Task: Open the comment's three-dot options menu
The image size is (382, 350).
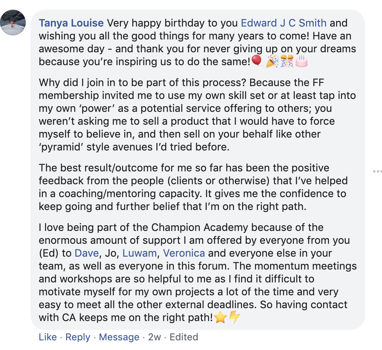Action: (377, 171)
